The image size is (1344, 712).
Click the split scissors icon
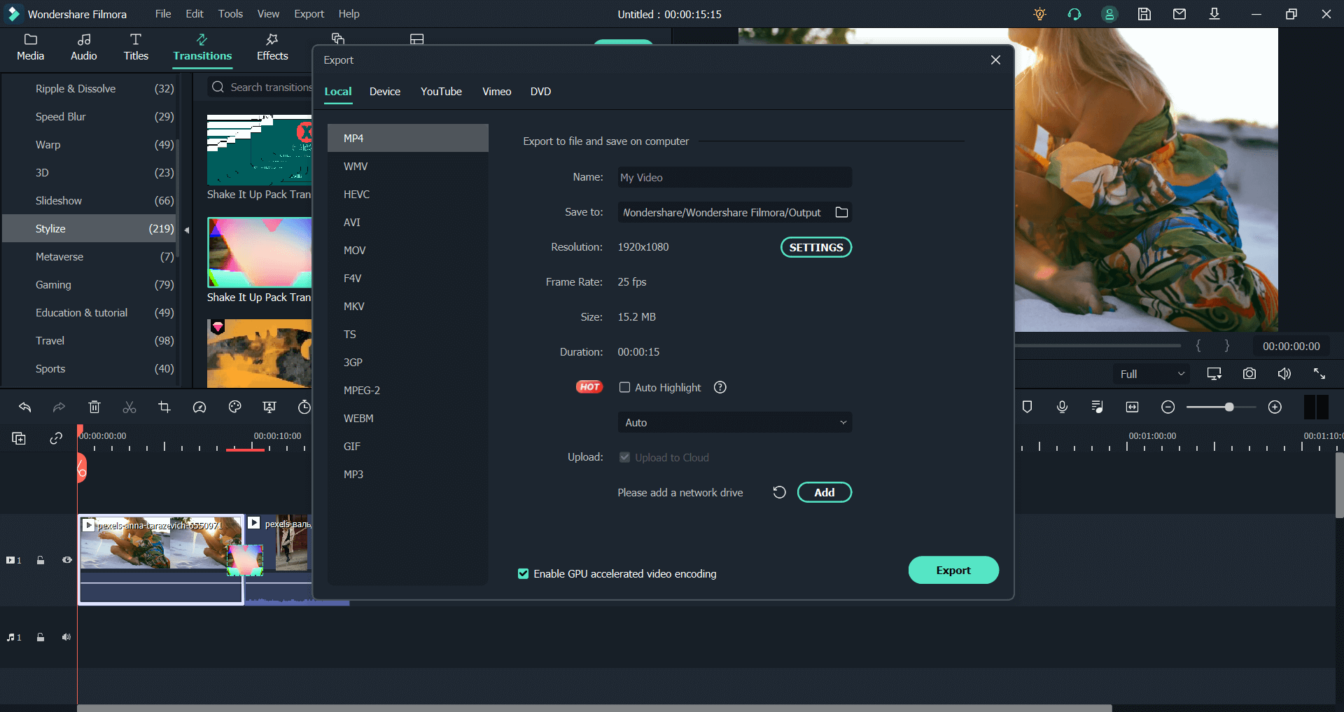pos(129,407)
